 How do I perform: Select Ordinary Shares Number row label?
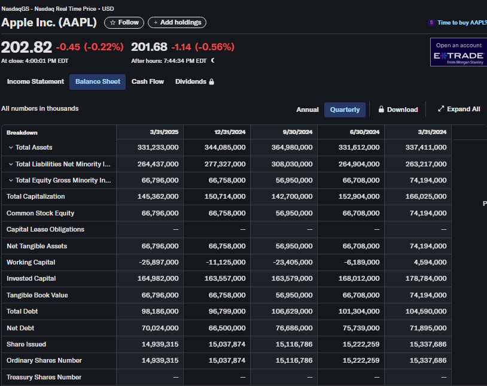tap(44, 360)
